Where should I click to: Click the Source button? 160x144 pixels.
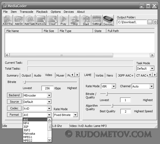(x=14, y=102)
